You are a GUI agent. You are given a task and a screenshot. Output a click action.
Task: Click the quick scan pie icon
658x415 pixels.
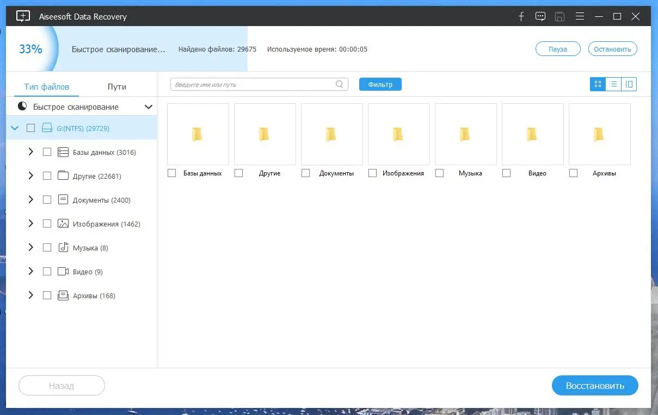[22, 106]
